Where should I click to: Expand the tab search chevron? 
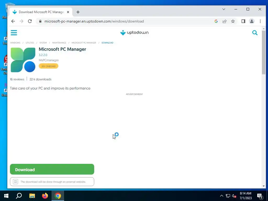click(224, 9)
